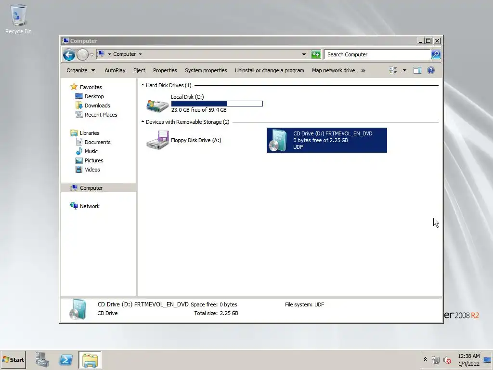Click "File system: UDF" in details pane
493x370 pixels.
[304, 304]
